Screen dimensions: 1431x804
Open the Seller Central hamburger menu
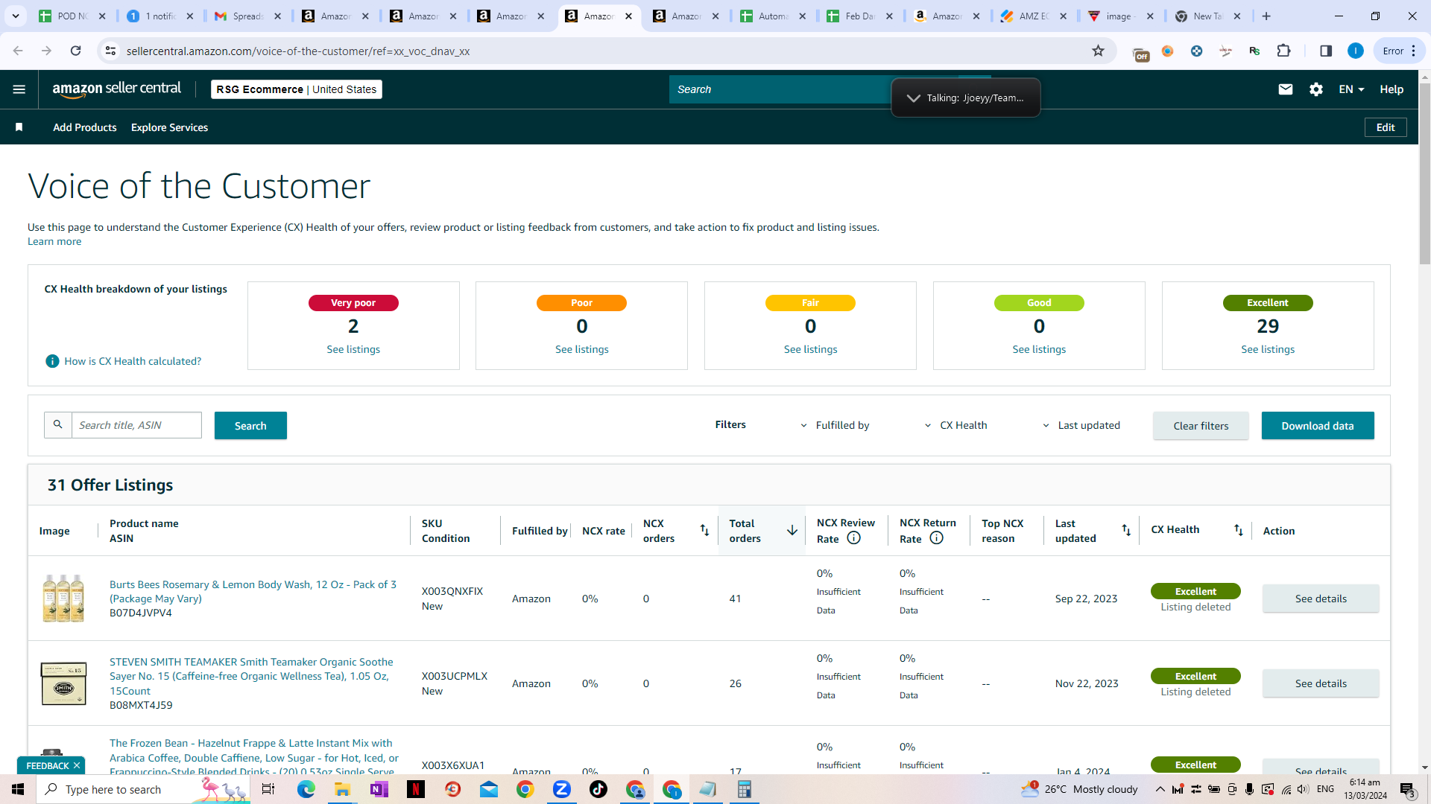tap(19, 89)
